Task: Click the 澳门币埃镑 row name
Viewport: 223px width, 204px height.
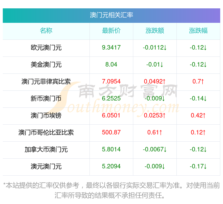Action: coord(46,115)
